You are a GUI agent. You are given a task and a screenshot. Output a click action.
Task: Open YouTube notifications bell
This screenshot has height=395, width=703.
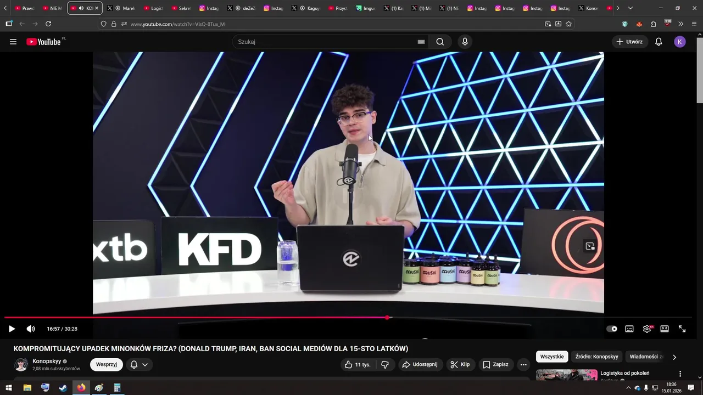pyautogui.click(x=659, y=42)
